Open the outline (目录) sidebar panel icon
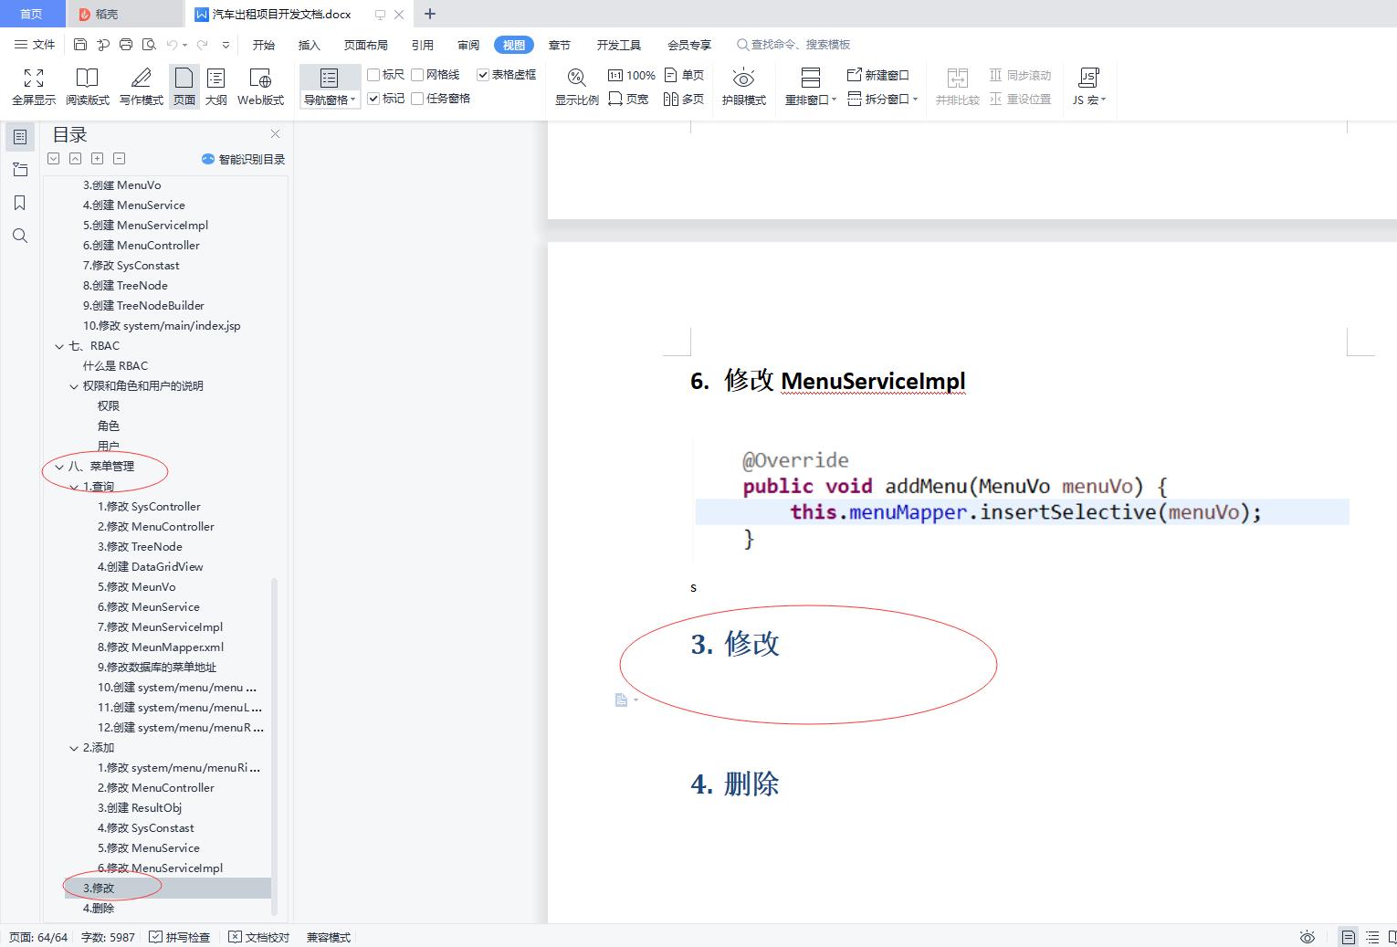This screenshot has width=1397, height=947. point(19,137)
